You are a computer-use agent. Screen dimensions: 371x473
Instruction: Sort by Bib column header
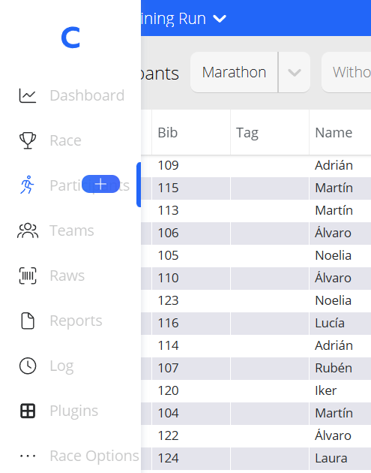[x=191, y=132]
